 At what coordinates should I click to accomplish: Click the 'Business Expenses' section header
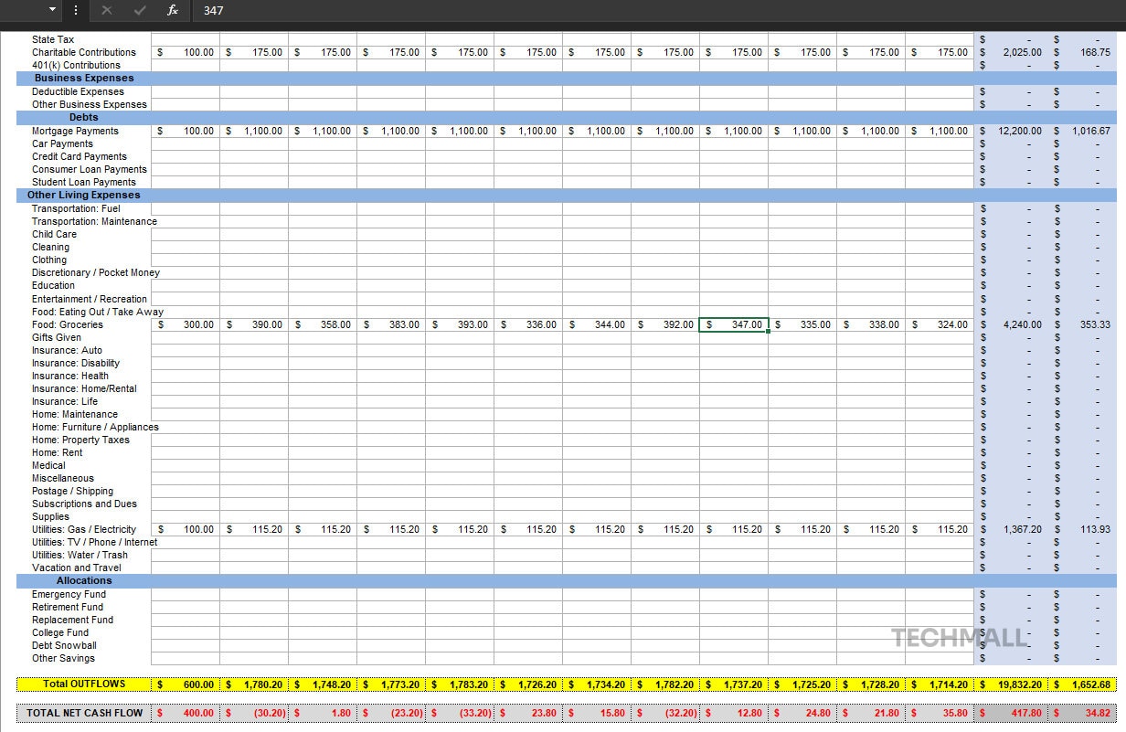coord(84,78)
